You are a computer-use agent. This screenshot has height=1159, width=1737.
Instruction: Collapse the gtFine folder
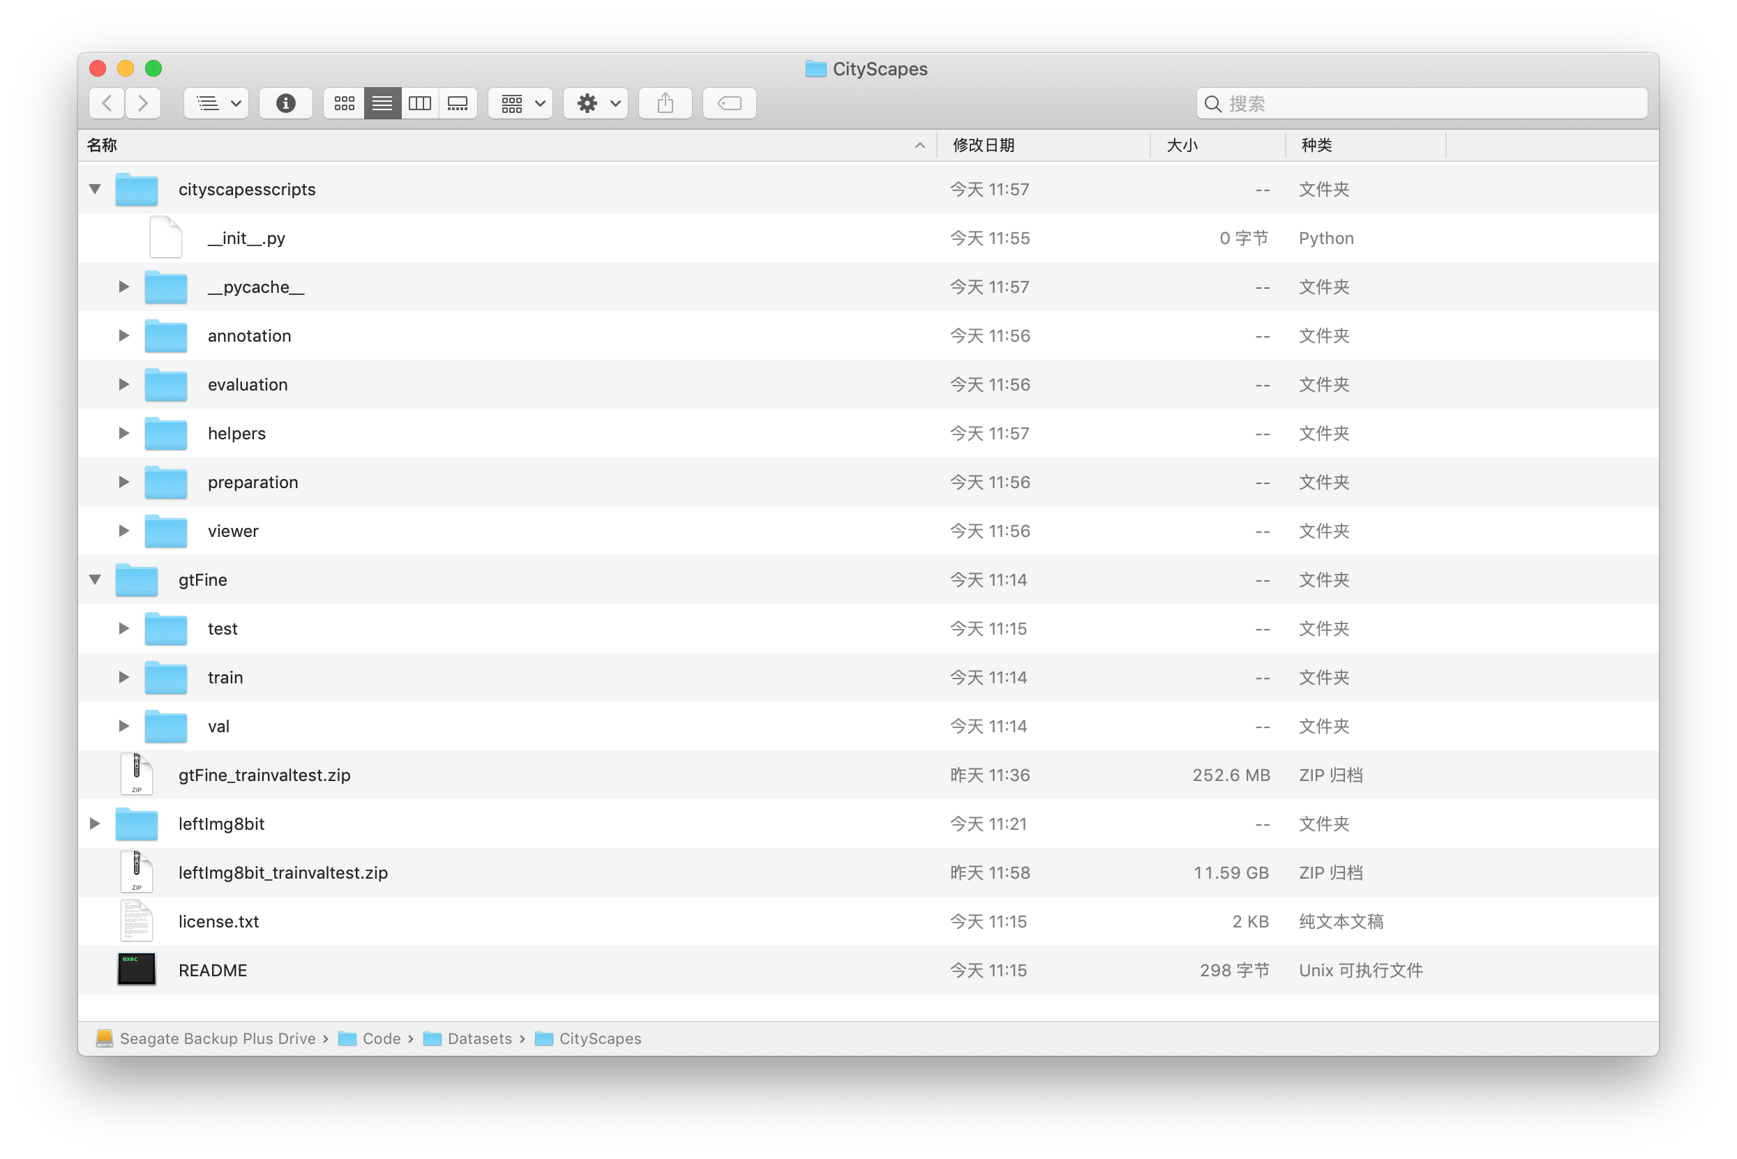pyautogui.click(x=96, y=579)
